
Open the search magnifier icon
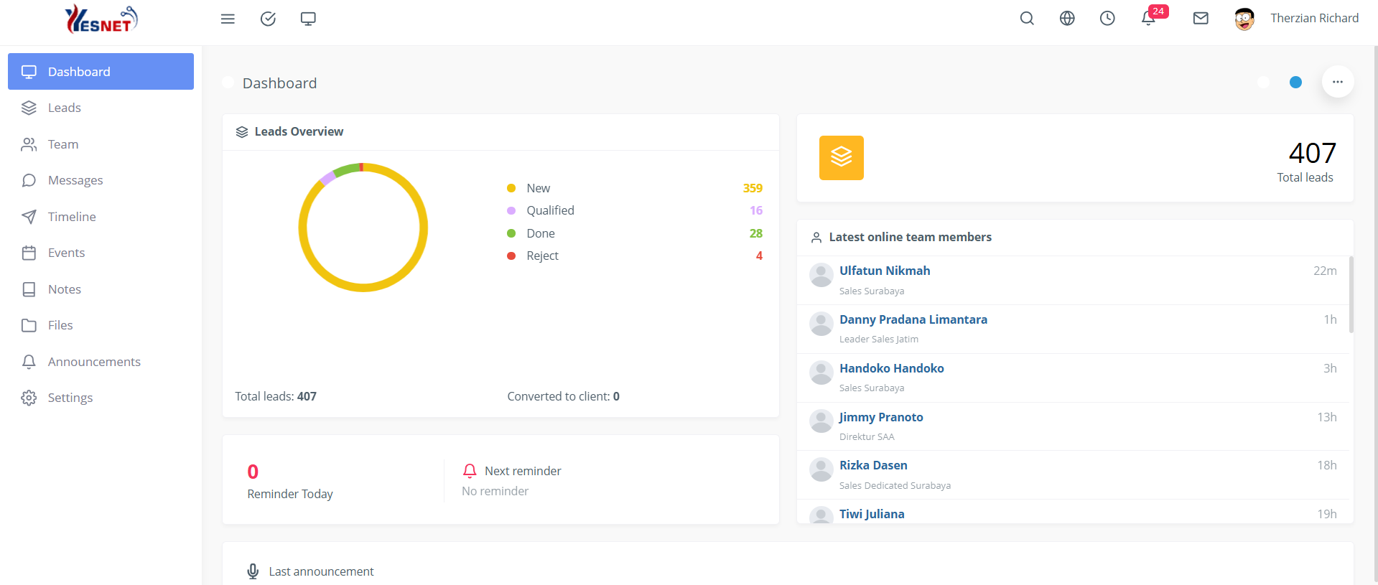pos(1027,19)
